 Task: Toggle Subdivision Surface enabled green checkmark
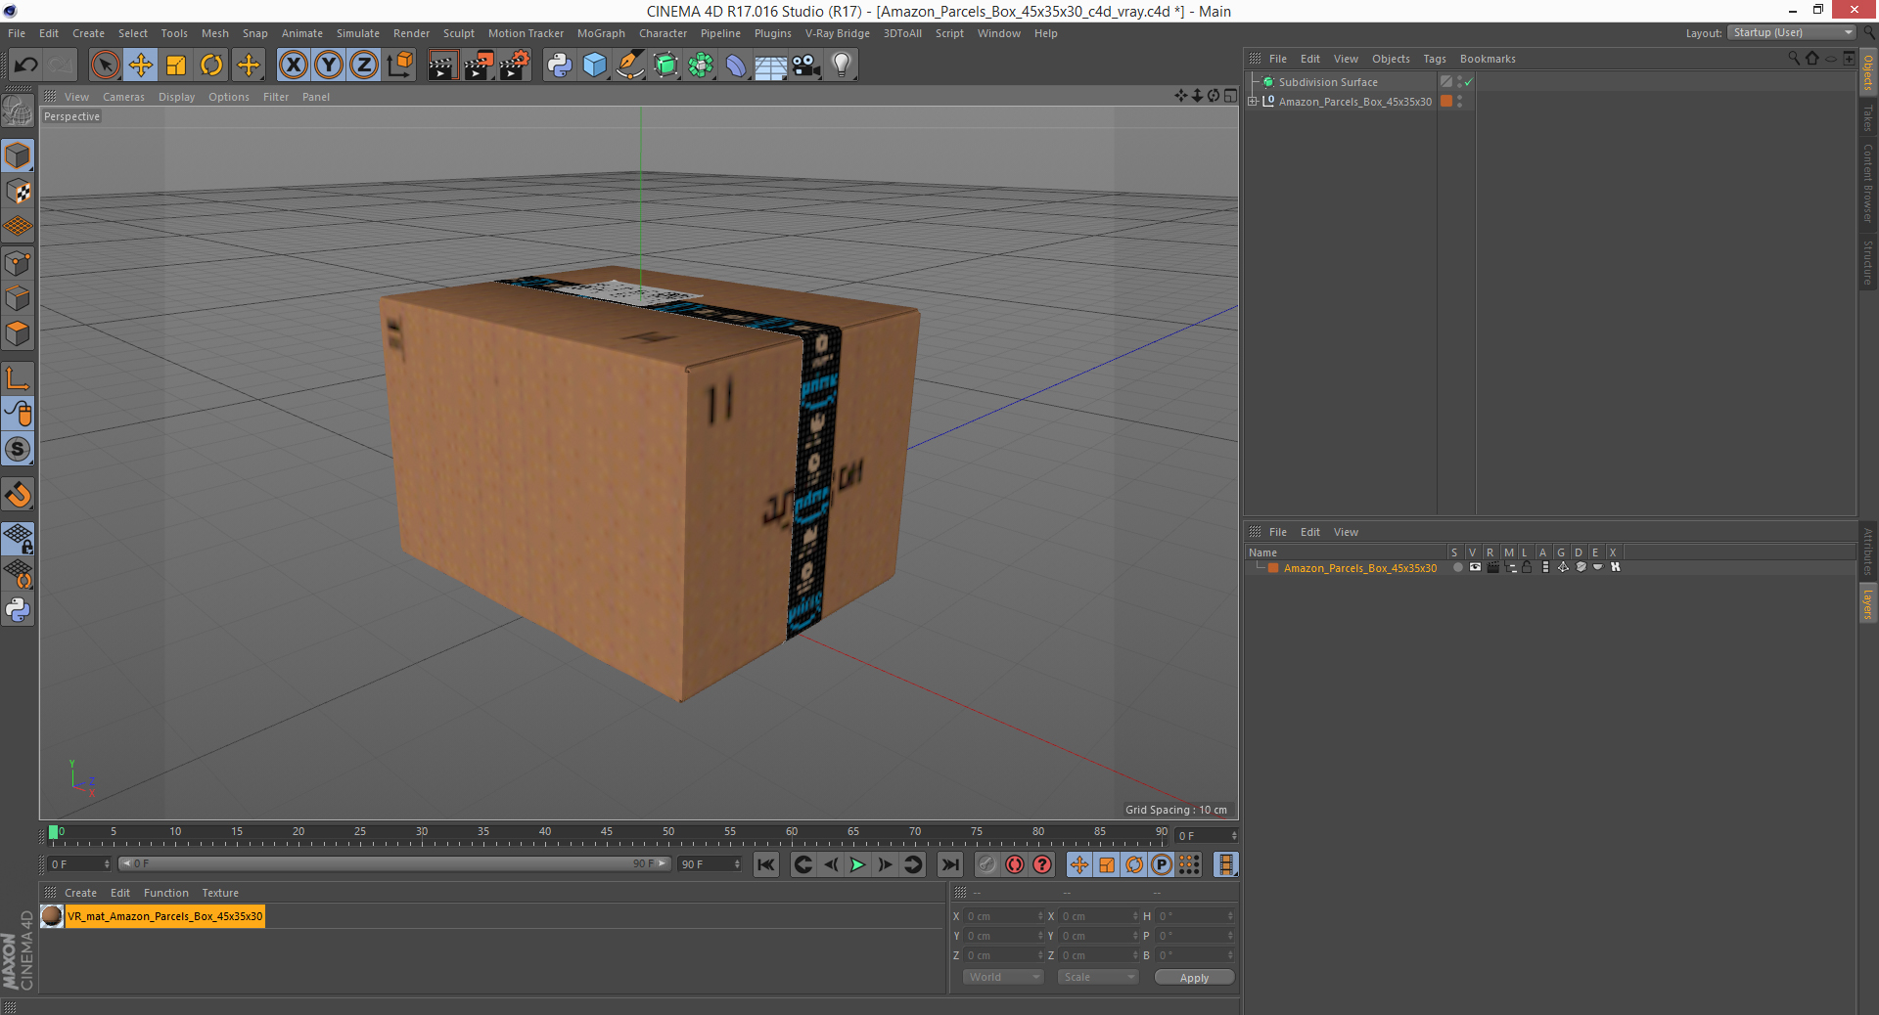(1469, 82)
